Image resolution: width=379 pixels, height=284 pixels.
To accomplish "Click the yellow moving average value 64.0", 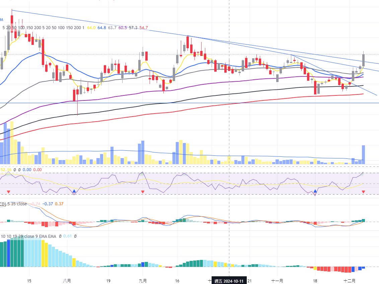I will (91, 28).
